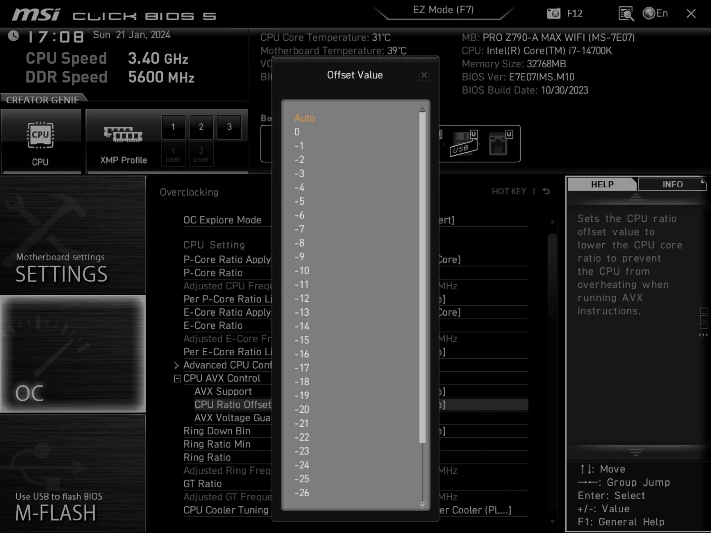
Task: Click the globe language En icon
Action: point(649,14)
